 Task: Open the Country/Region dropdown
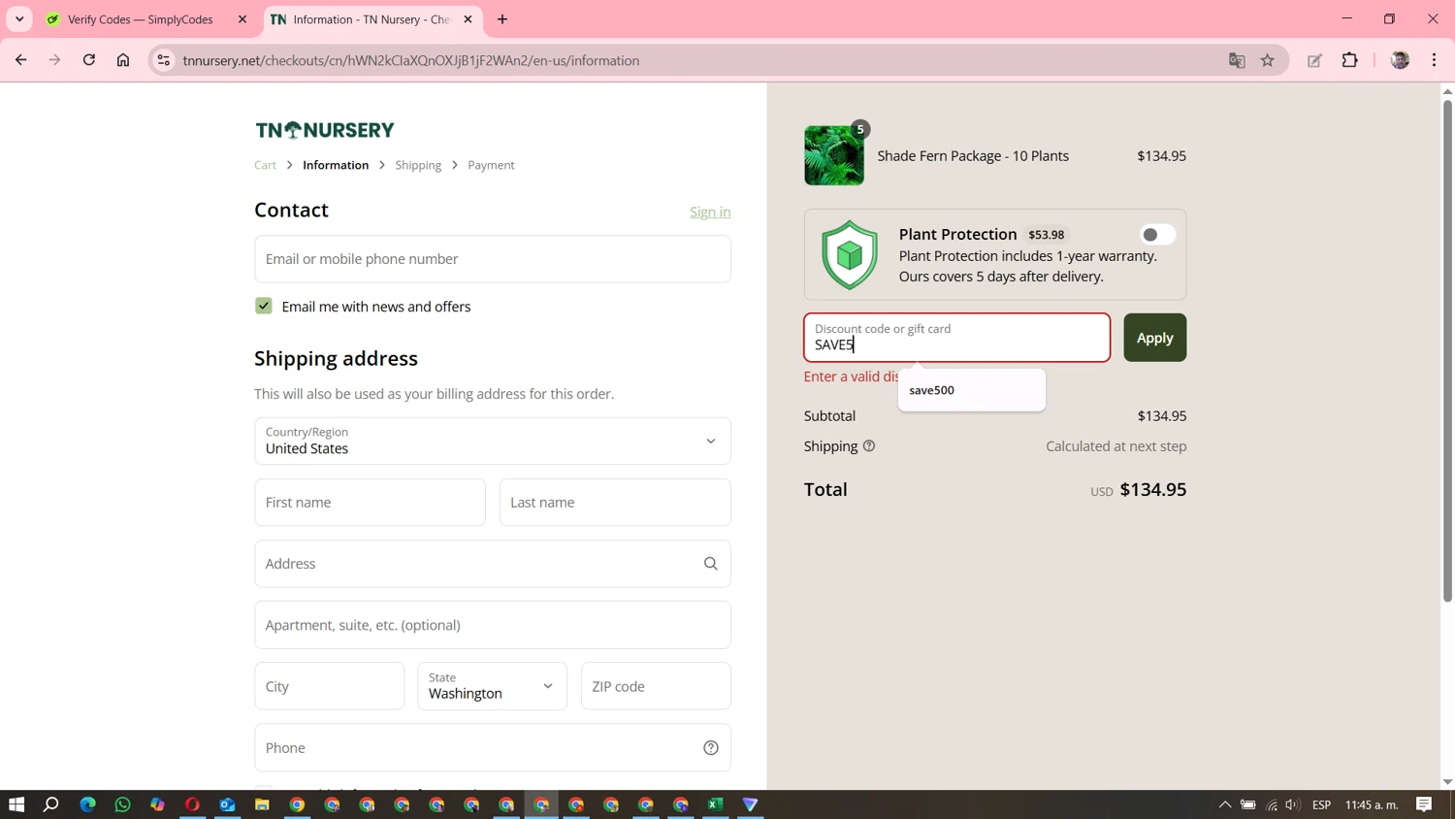tap(493, 441)
